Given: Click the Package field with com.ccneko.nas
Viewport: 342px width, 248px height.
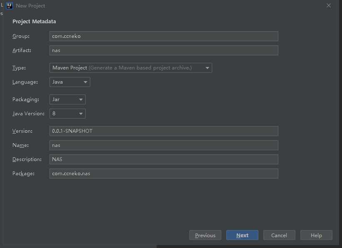Looking at the screenshot, I should click(x=164, y=174).
